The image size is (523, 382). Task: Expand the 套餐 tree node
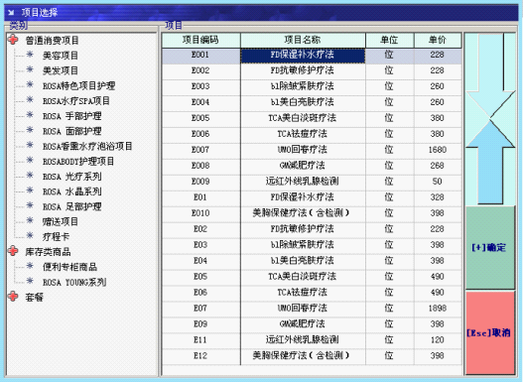tap(13, 297)
